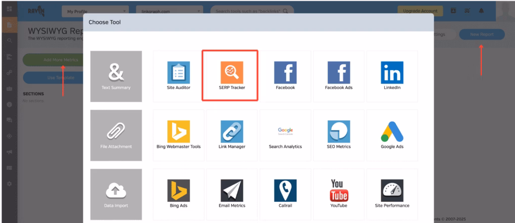The width and height of the screenshot is (515, 223).
Task: Click the Text Summary tile
Action: click(116, 76)
